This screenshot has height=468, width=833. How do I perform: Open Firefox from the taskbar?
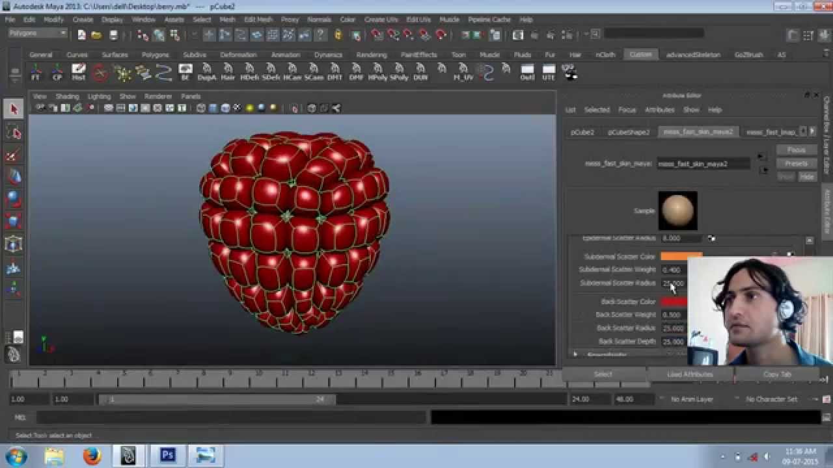[92, 455]
